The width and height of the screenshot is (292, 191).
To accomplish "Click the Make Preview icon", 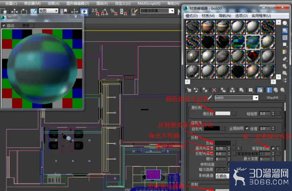I will (x=285, y=59).
